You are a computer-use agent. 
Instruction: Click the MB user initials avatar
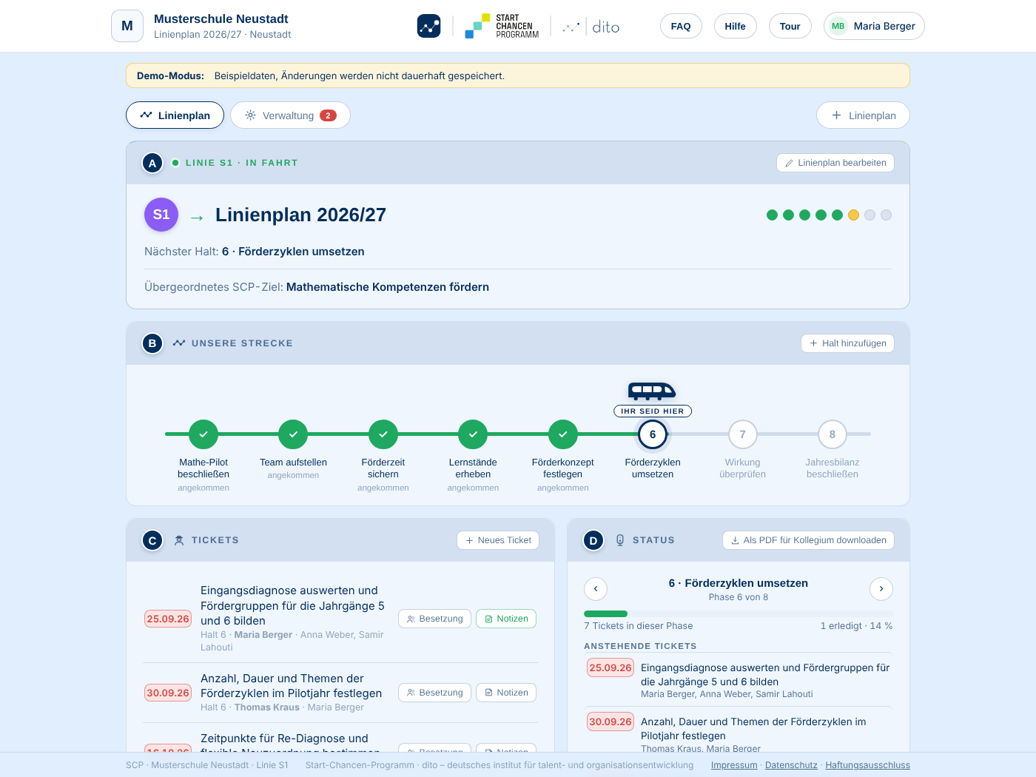pyautogui.click(x=838, y=26)
